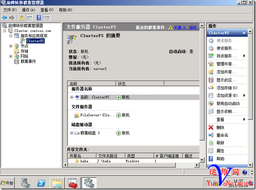256x190 pixels.
Task: Expand the 节点 tree node
Action: pos(11,46)
